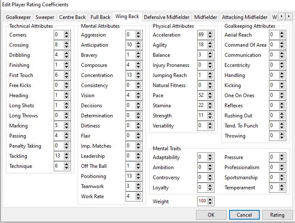Viewport: 295px width, 223px height.
Task: Decrease Stamina coefficient down arrow
Action: pos(210,108)
